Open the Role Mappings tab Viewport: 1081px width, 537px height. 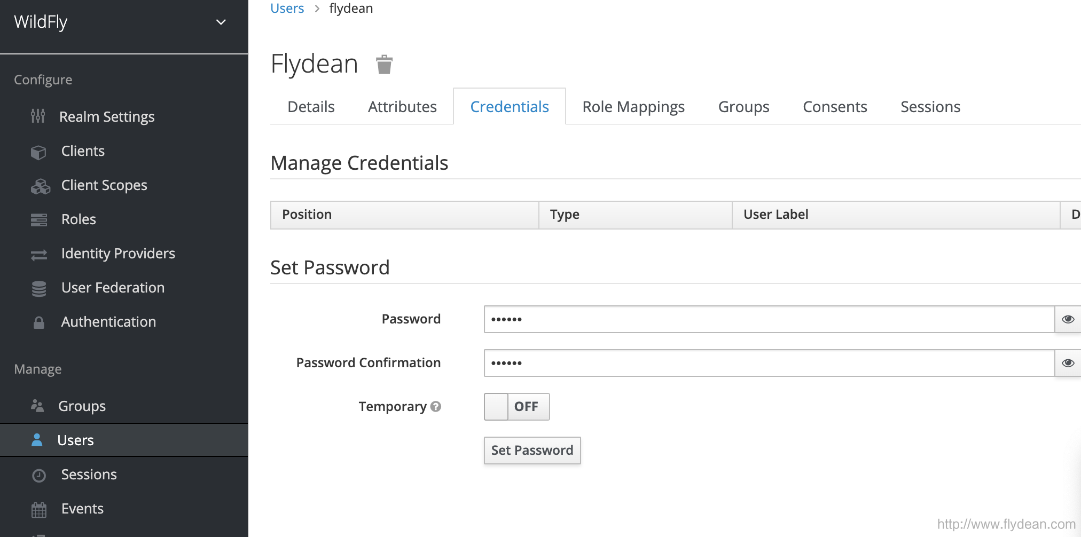click(x=633, y=107)
